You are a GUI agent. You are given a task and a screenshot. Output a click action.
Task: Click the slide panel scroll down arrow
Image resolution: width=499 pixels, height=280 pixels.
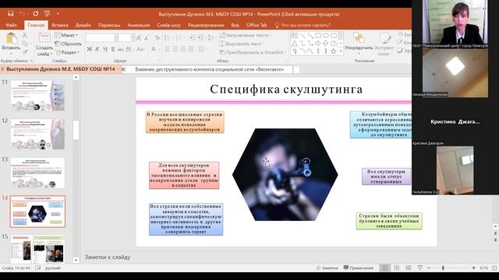(76, 260)
